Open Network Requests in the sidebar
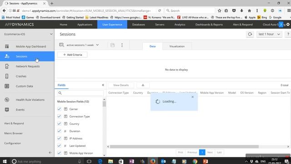This screenshot has height=164, width=291. 28,66
